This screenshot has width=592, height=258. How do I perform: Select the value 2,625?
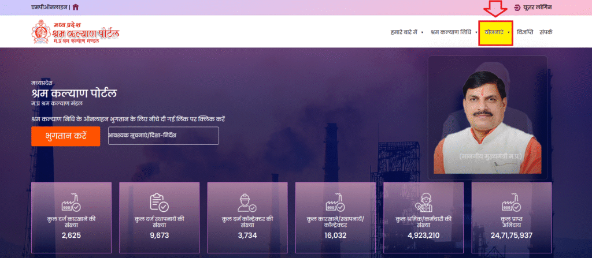pyautogui.click(x=71, y=235)
